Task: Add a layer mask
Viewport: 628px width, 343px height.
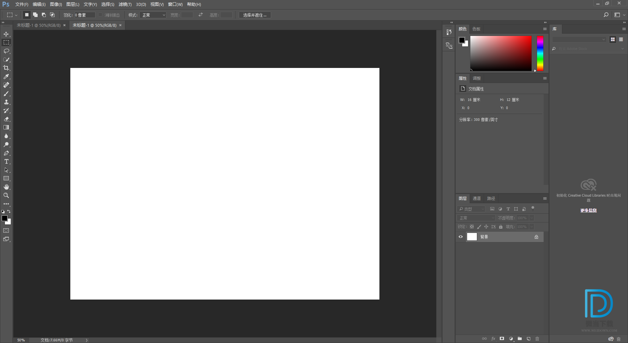Action: [502, 339]
